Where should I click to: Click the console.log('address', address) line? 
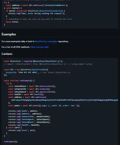[x=25, y=114]
